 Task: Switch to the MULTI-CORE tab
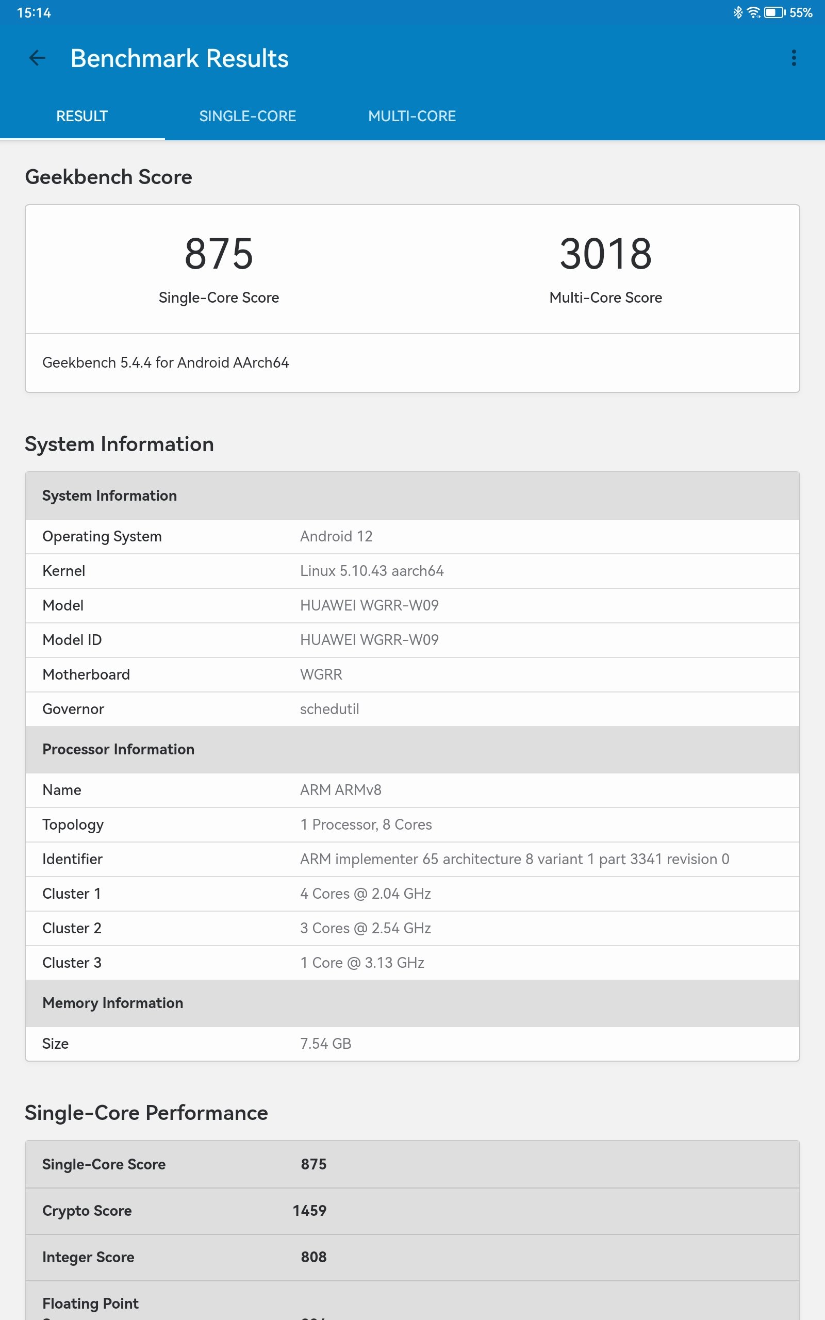(x=412, y=115)
